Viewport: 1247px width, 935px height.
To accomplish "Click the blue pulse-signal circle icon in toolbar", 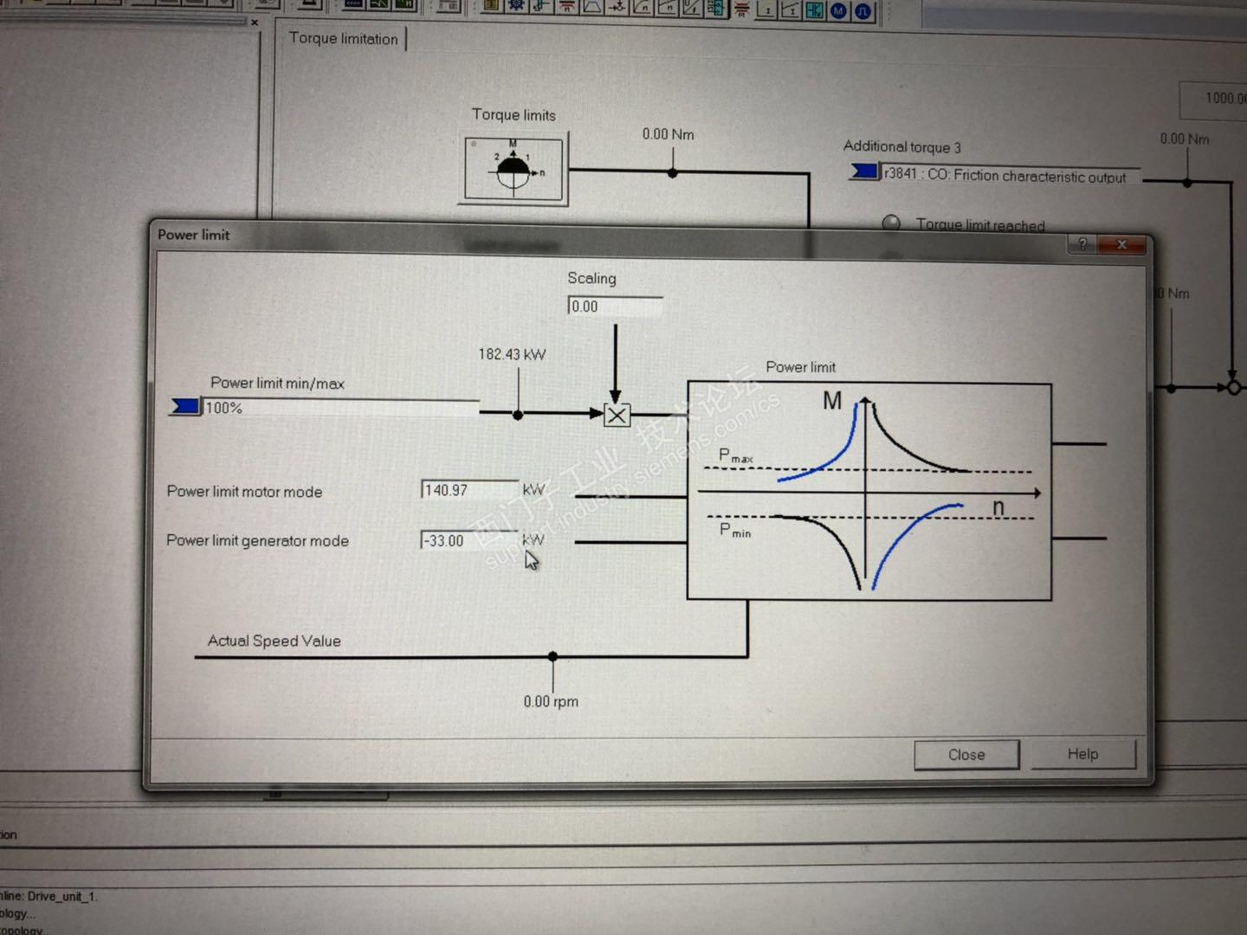I will tap(863, 11).
